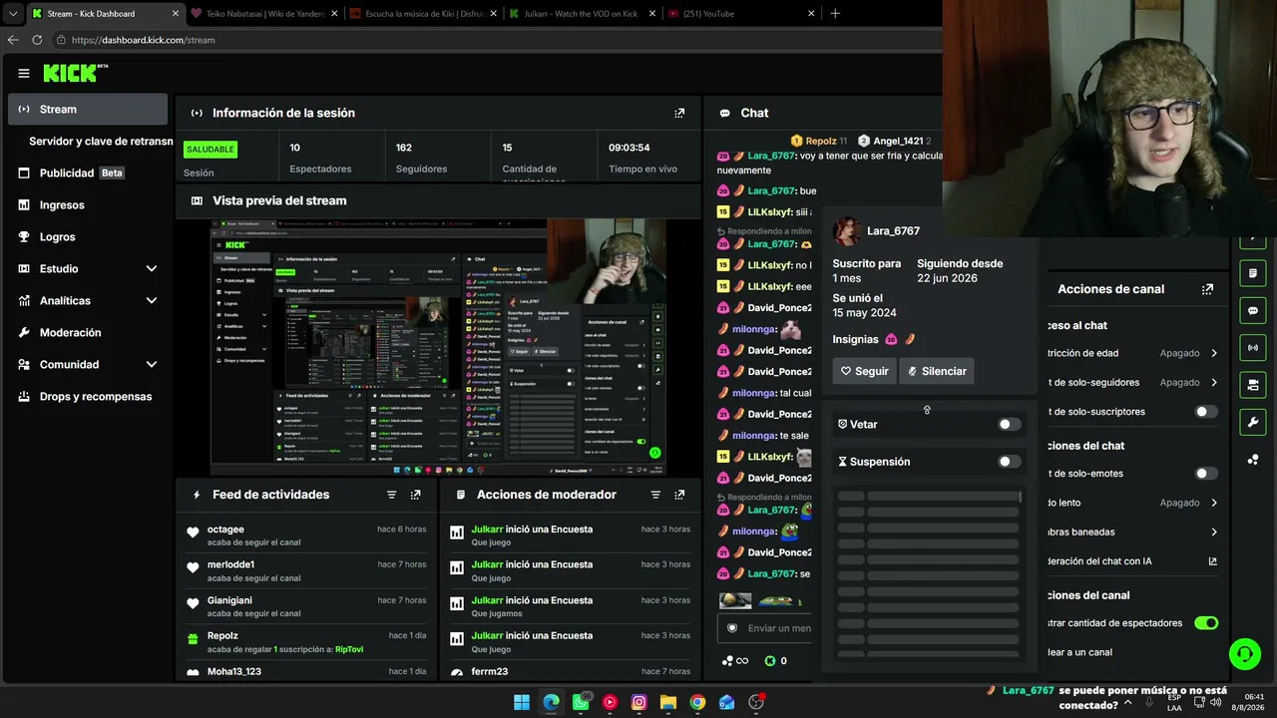1277x718 pixels.
Task: Open the modo lento setting chevron
Action: [1214, 504]
